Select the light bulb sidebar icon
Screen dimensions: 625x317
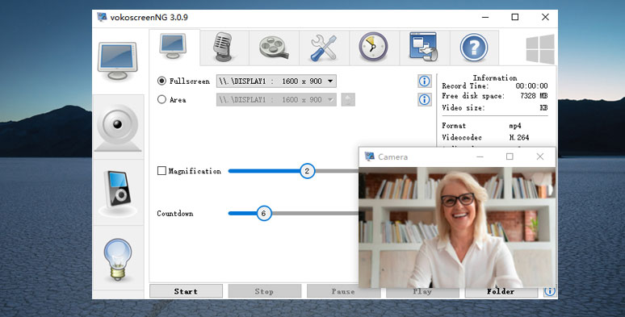pyautogui.click(x=118, y=258)
